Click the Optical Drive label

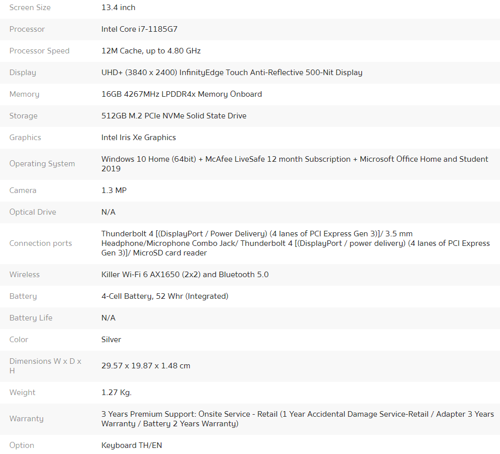pos(33,212)
